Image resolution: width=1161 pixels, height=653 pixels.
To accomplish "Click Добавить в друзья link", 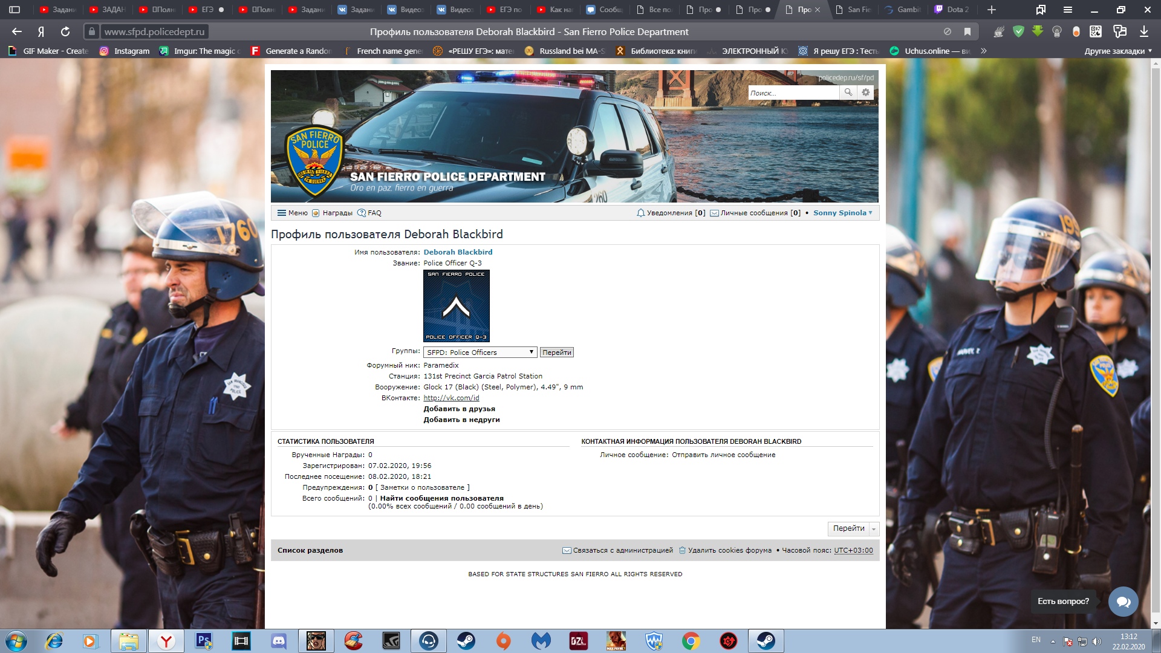I will (459, 409).
